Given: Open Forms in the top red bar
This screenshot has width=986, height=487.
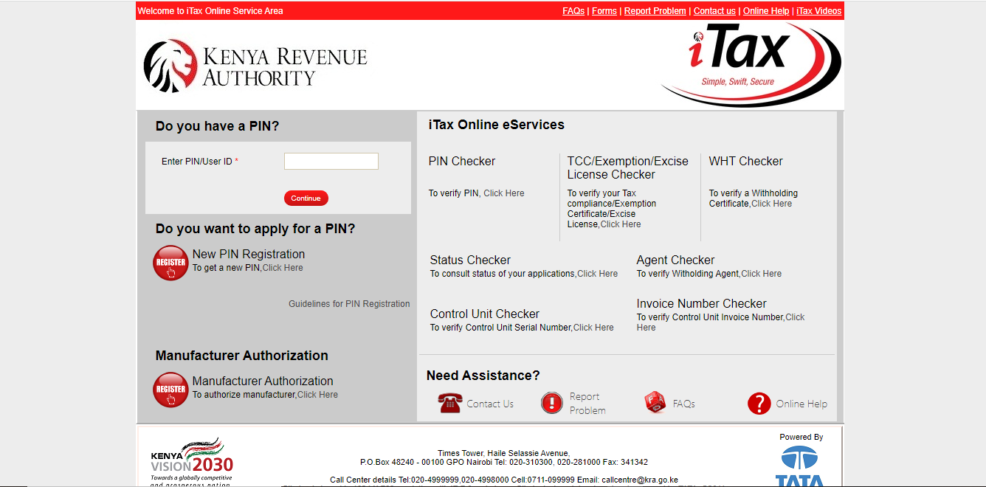Looking at the screenshot, I should click(604, 11).
